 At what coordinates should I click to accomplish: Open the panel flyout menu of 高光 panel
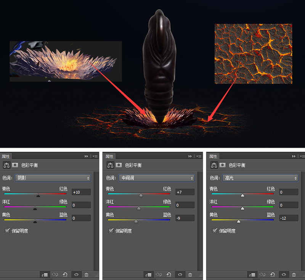[x=302, y=156]
